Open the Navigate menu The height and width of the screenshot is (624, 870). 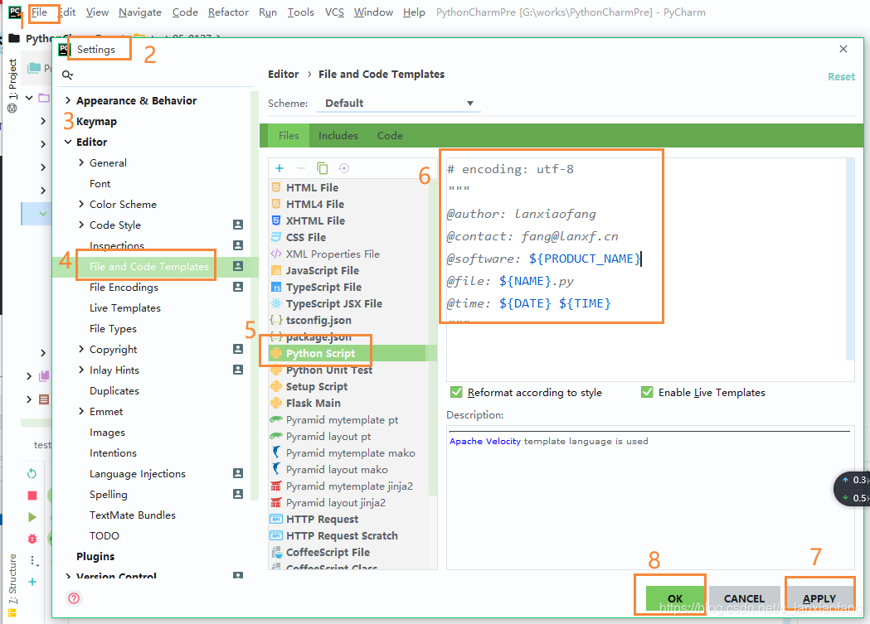click(140, 12)
